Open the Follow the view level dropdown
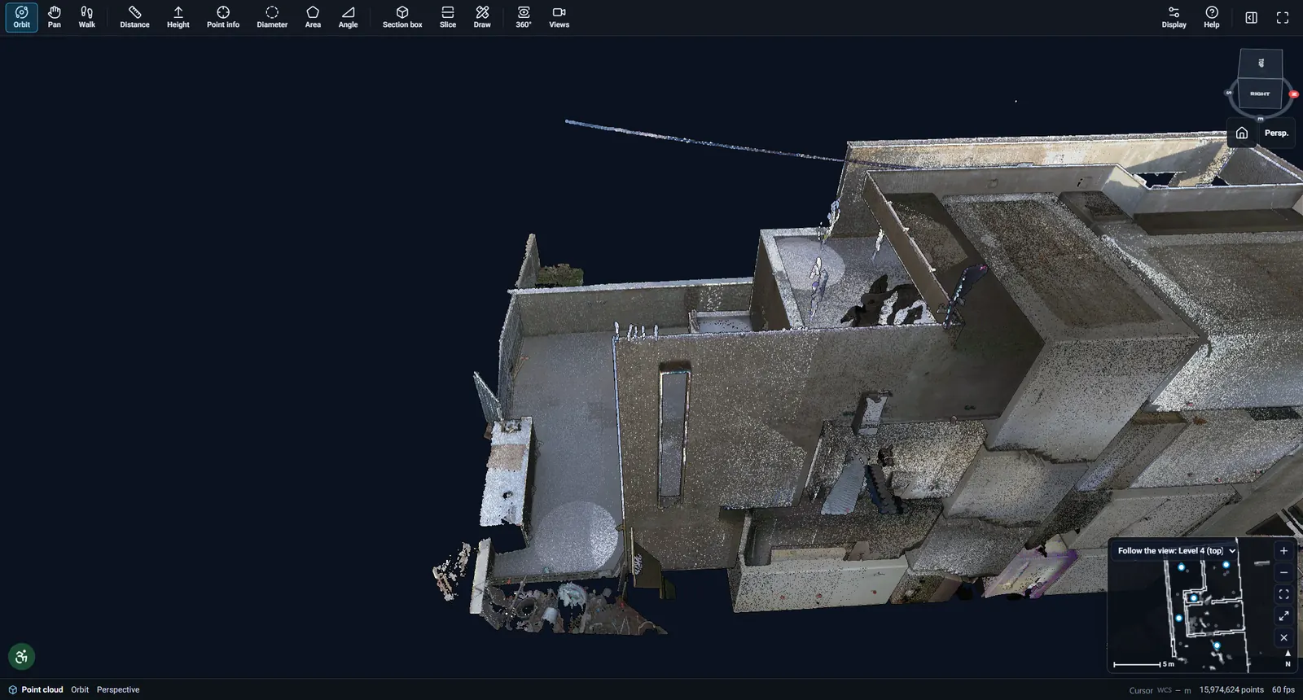 click(1177, 551)
